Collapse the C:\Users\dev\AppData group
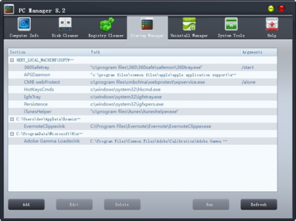 click(x=12, y=119)
